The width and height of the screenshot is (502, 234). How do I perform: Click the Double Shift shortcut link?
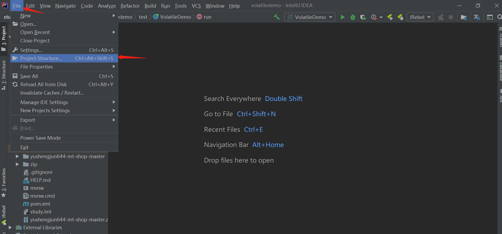click(283, 99)
